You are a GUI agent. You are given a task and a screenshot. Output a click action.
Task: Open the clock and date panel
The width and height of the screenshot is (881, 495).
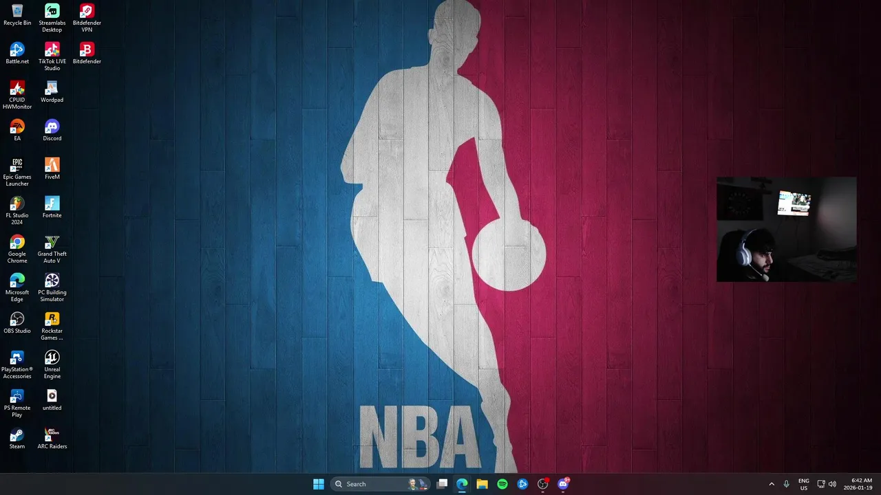click(858, 484)
